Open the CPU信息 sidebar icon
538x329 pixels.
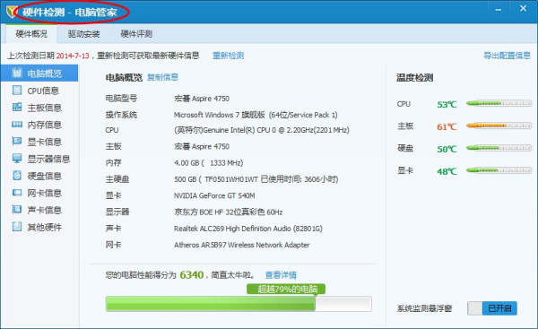(x=17, y=90)
